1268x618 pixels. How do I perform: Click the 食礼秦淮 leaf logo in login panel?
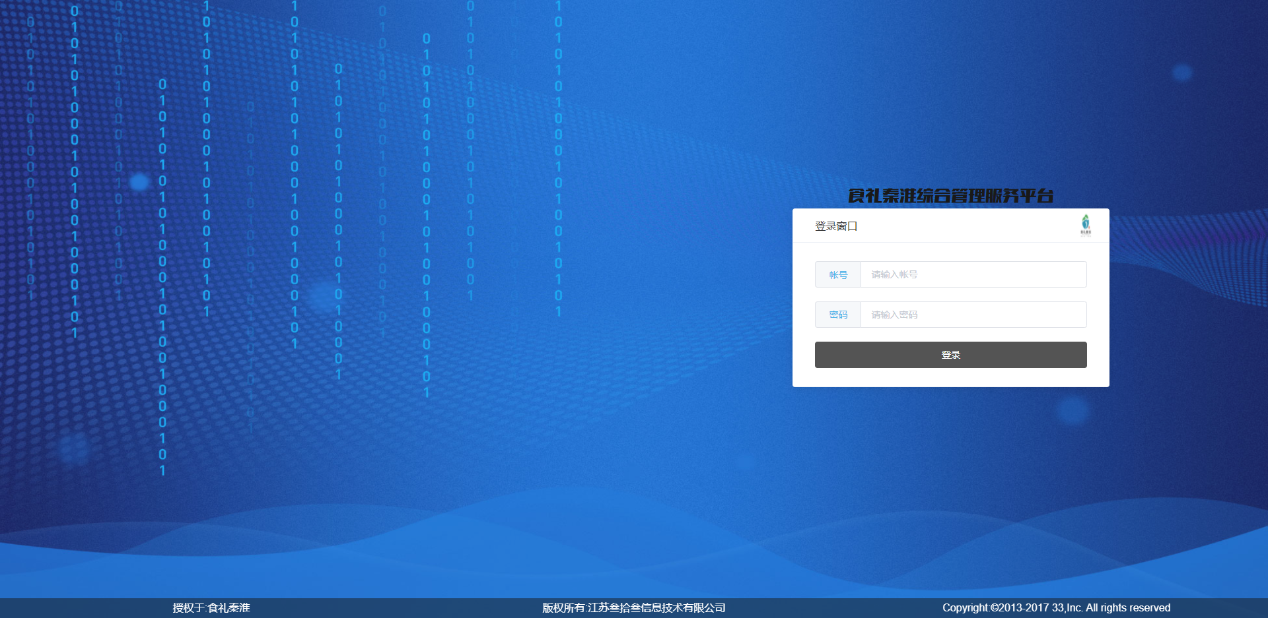click(x=1085, y=224)
